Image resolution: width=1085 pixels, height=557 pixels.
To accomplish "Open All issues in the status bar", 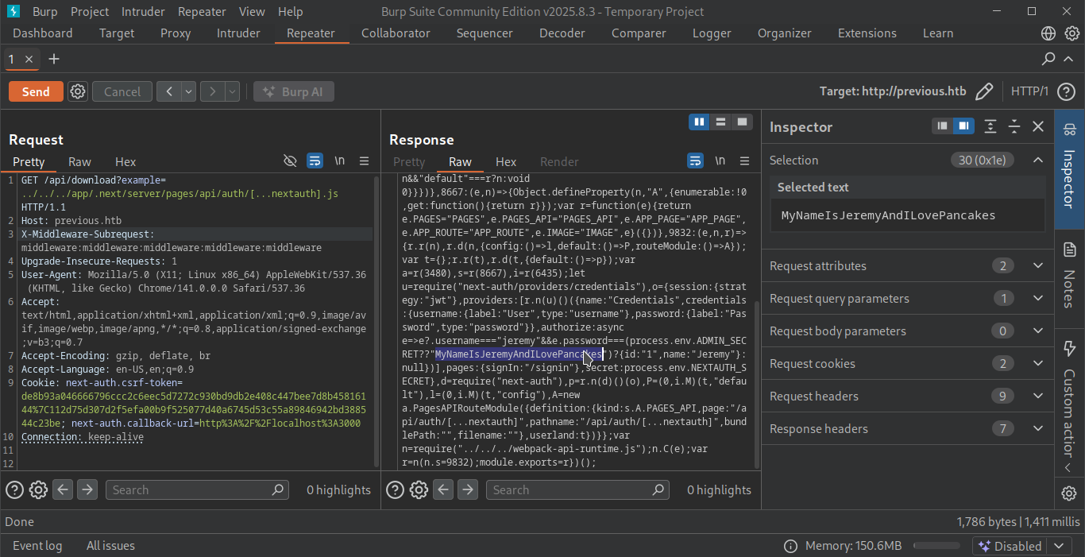I will (x=110, y=545).
